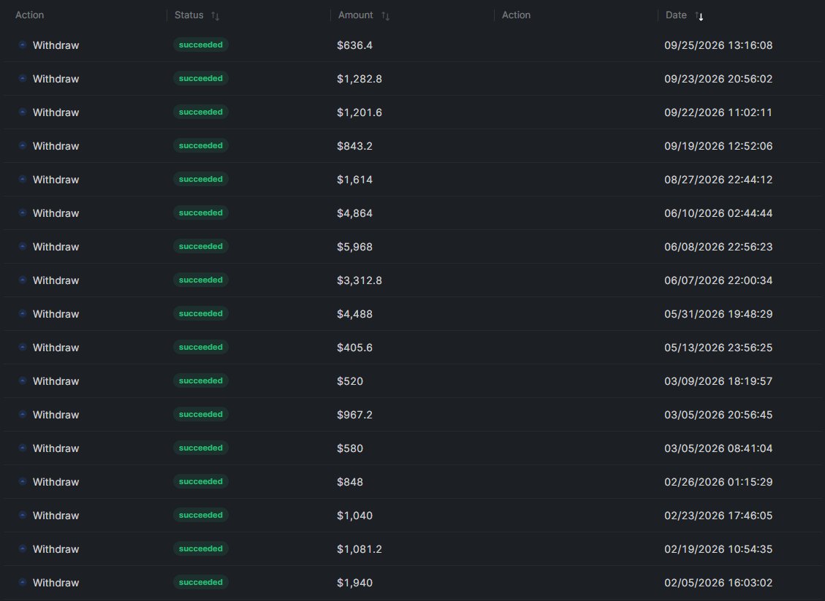The image size is (825, 601).
Task: Click withdraw icon in $1,614 row
Action: pos(22,180)
